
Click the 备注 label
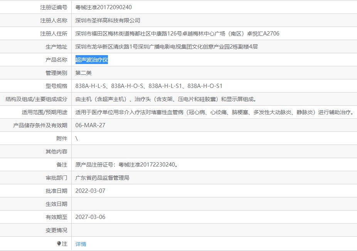(62, 165)
